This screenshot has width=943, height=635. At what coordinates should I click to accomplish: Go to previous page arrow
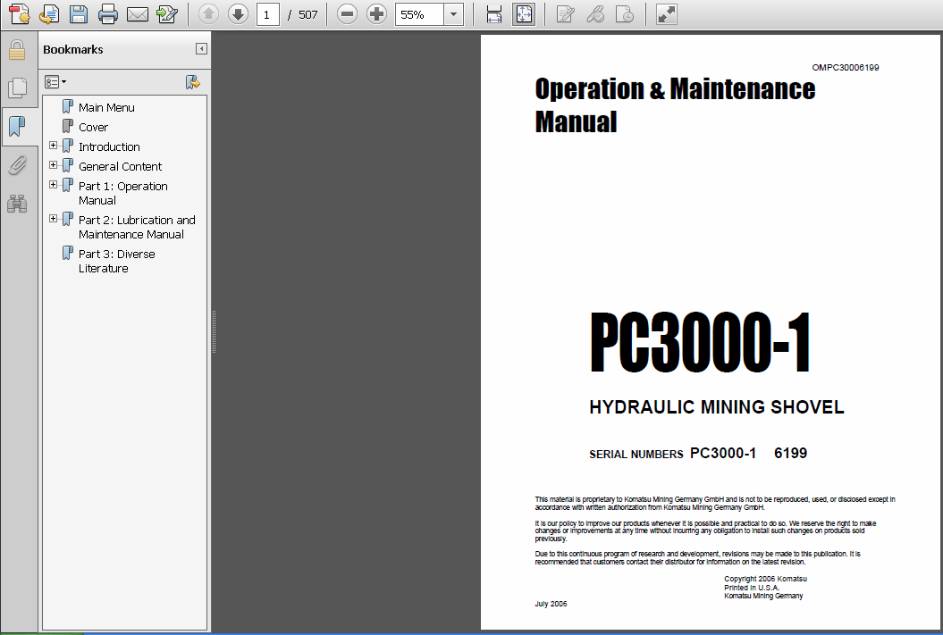208,13
